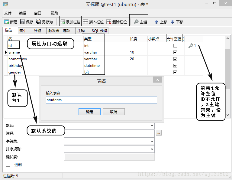
Task: Click 取消 to cancel table name dialog
Action: [x=114, y=112]
